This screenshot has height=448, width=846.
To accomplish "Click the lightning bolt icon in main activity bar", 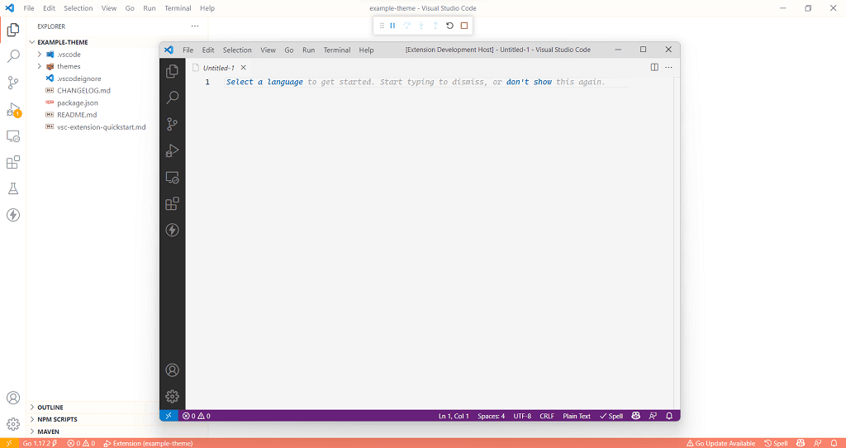I will click(13, 215).
